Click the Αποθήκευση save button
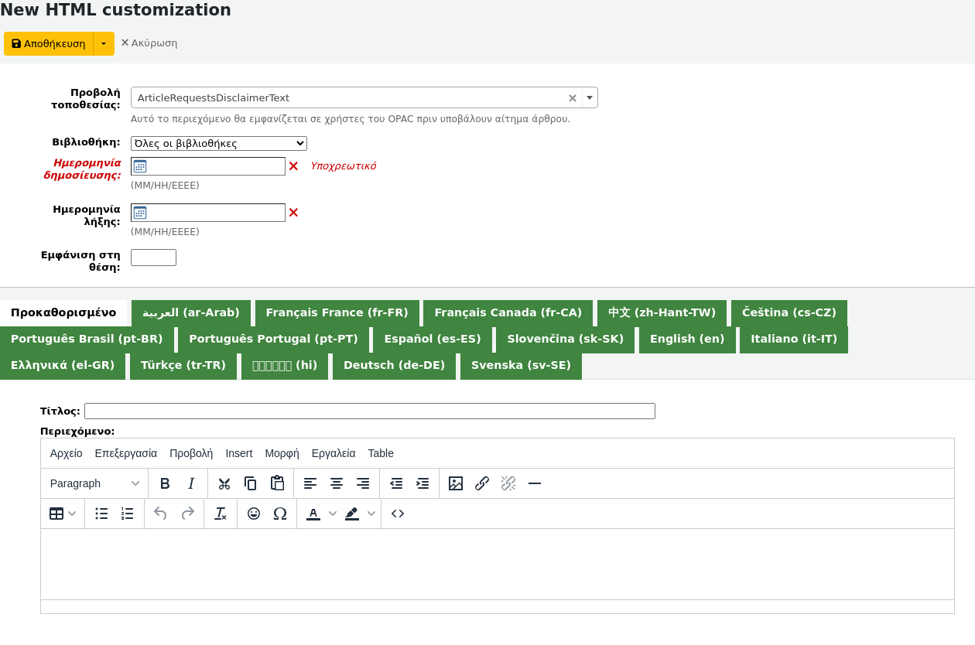 tap(49, 44)
